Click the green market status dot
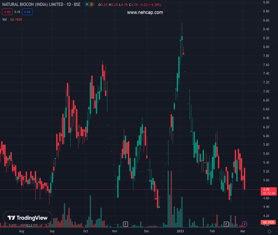Screen dimensions: 278x235 pyautogui.click(x=86, y=4)
